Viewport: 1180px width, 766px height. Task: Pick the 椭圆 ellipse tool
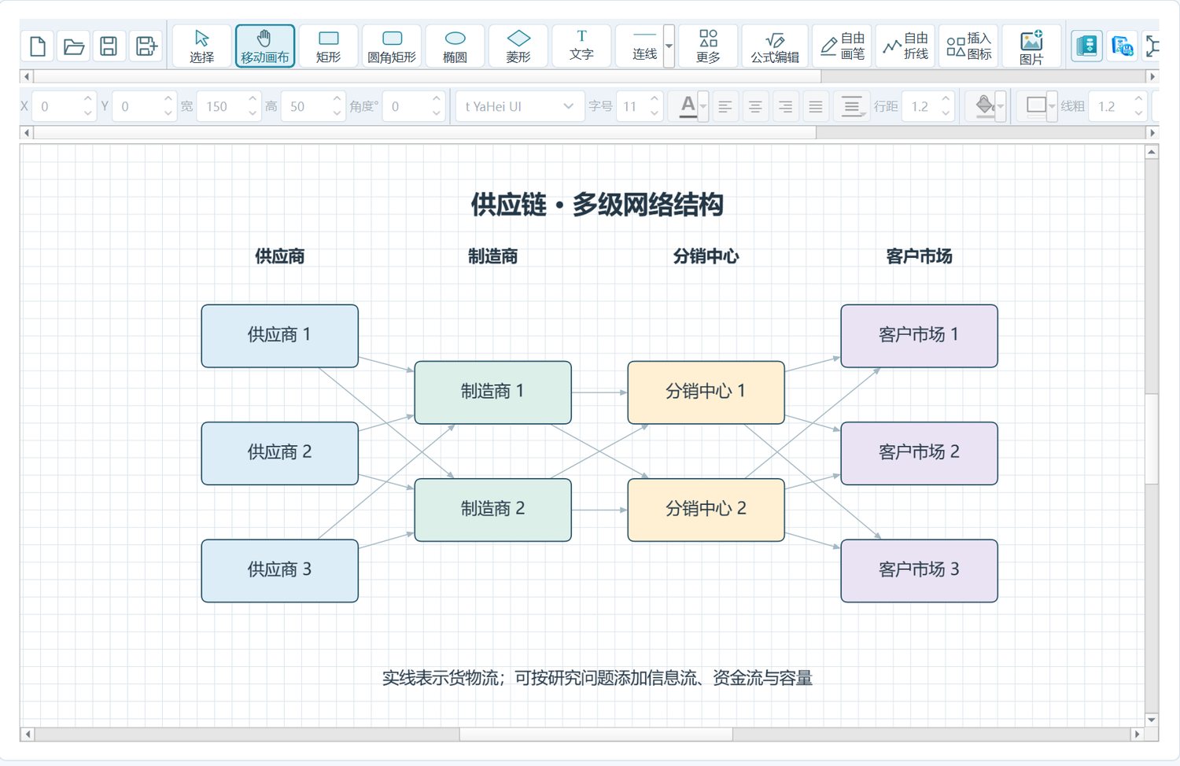tap(455, 46)
